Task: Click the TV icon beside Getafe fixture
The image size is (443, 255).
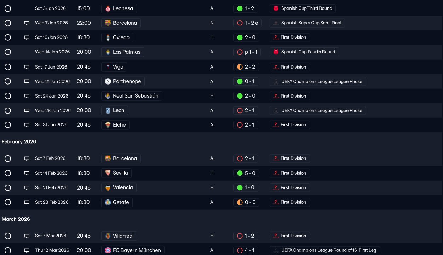Action: tap(27, 202)
